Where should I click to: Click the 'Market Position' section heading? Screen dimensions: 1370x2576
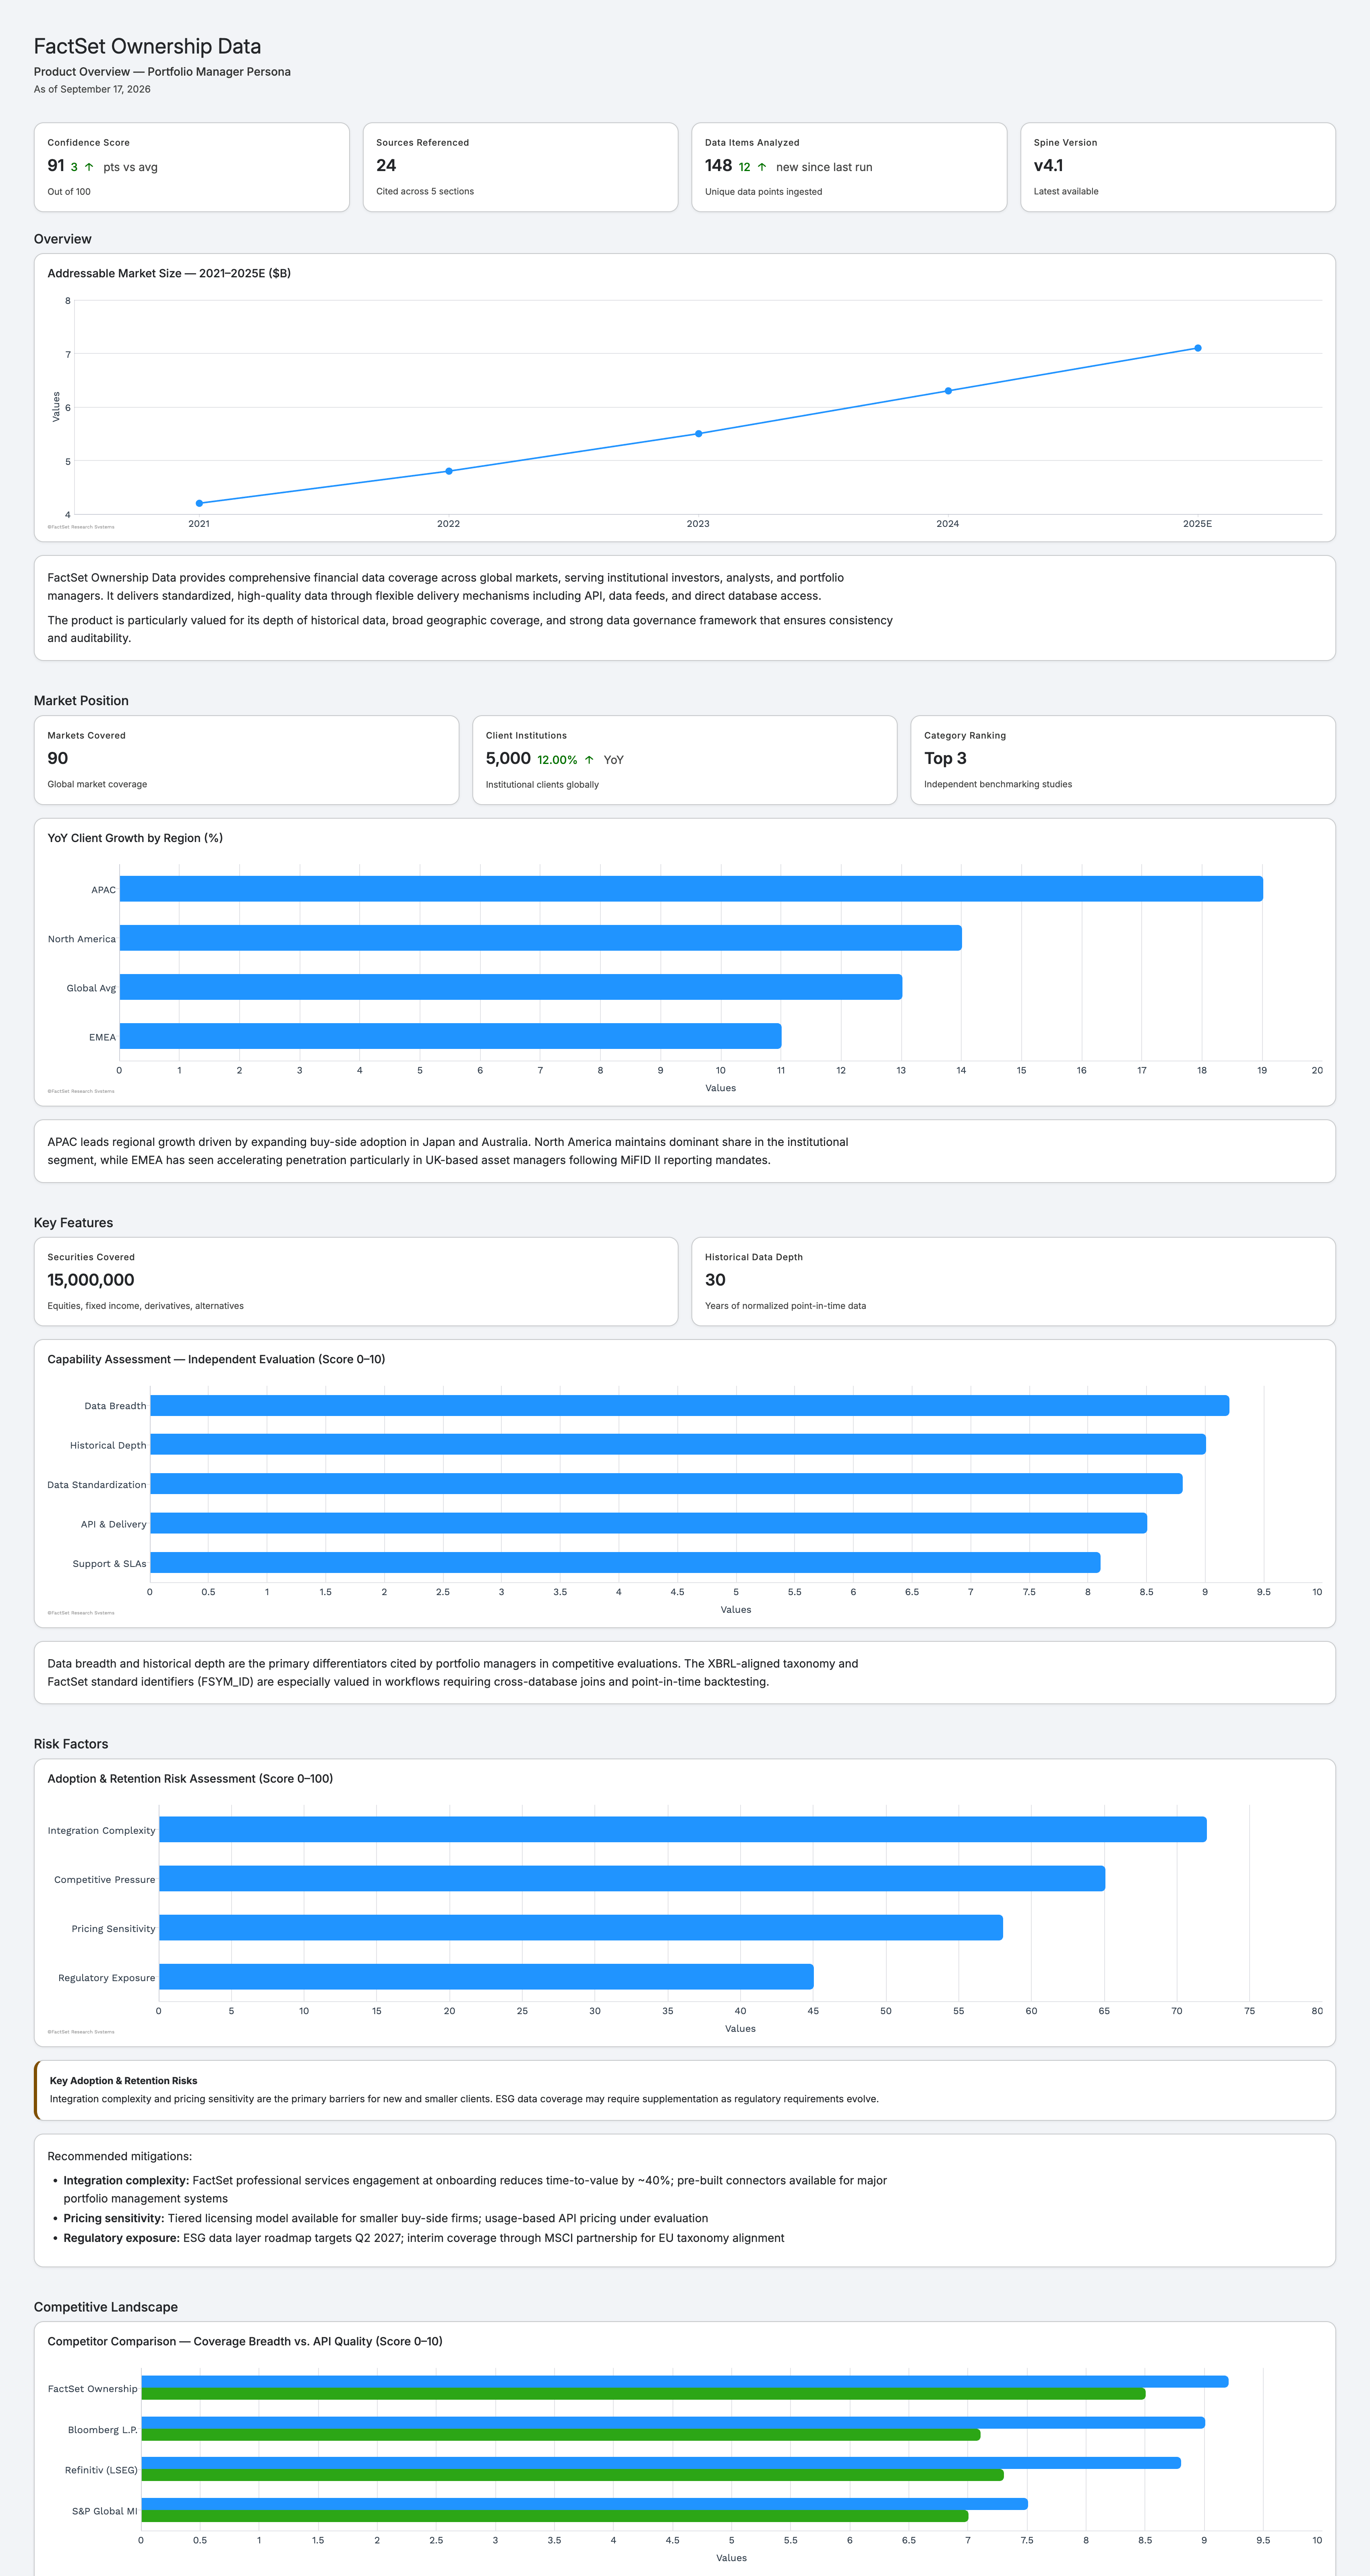pos(81,701)
